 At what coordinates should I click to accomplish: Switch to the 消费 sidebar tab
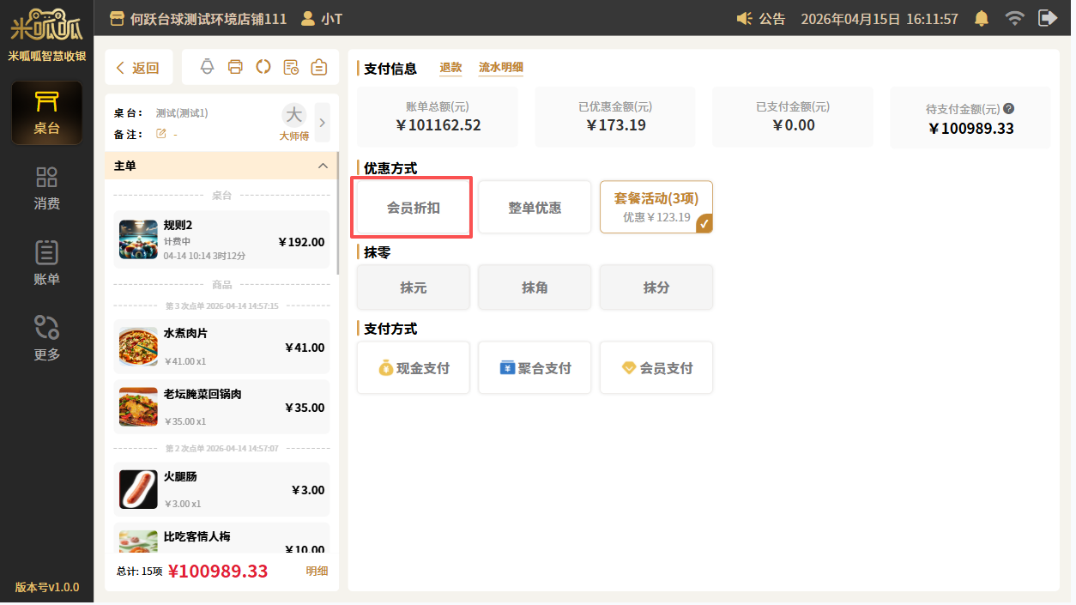point(46,188)
